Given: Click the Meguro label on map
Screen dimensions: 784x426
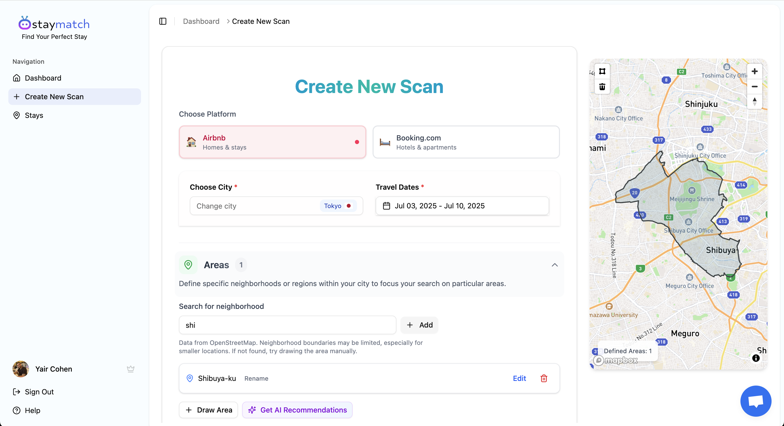Looking at the screenshot, I should [x=685, y=333].
